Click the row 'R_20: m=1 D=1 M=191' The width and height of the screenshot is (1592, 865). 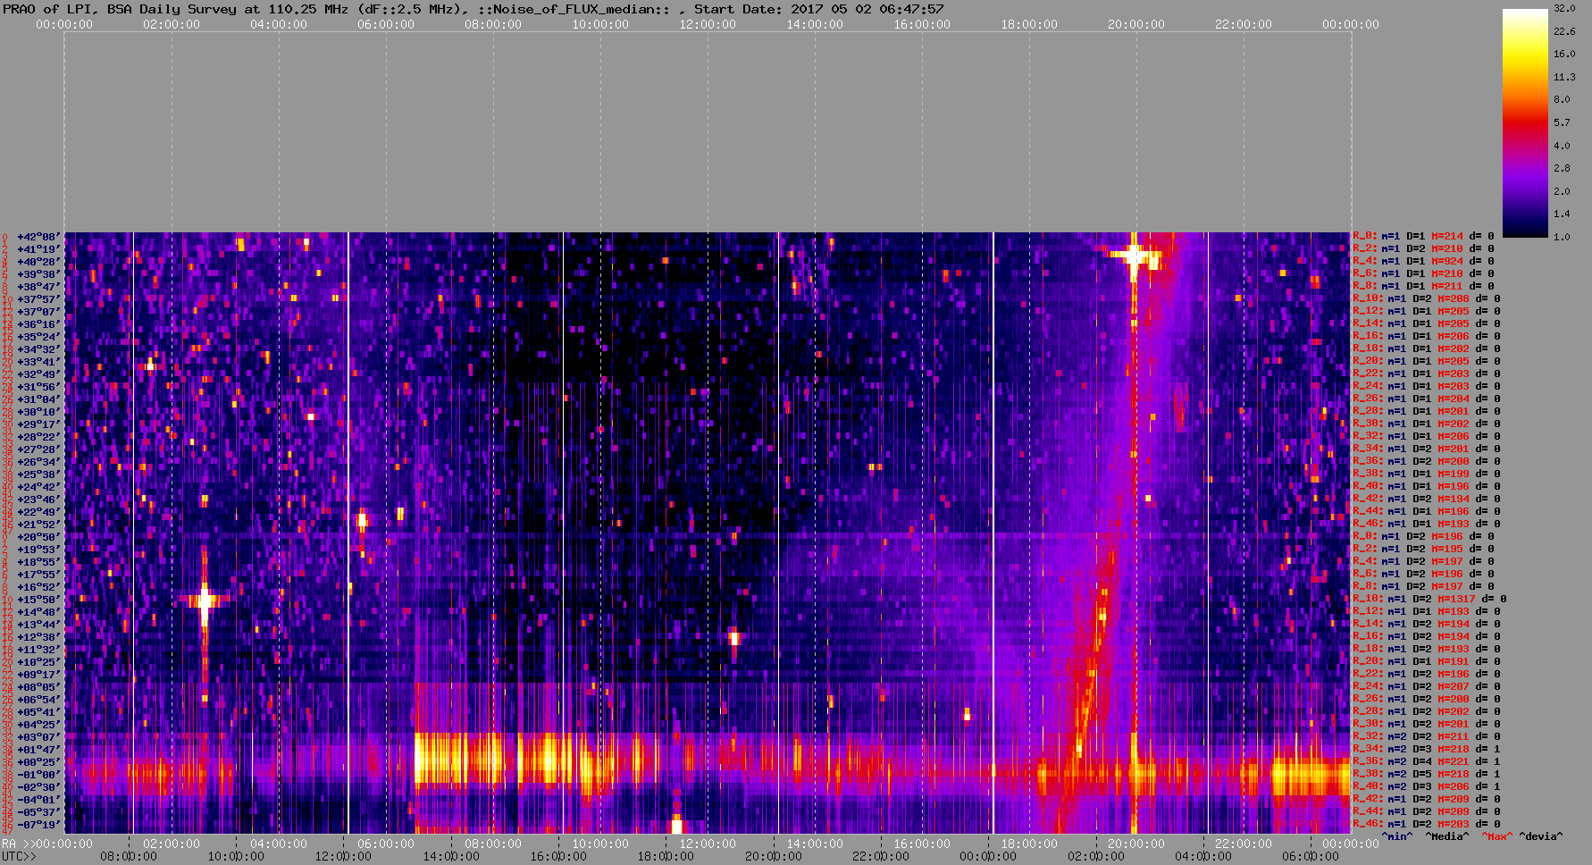click(1427, 662)
